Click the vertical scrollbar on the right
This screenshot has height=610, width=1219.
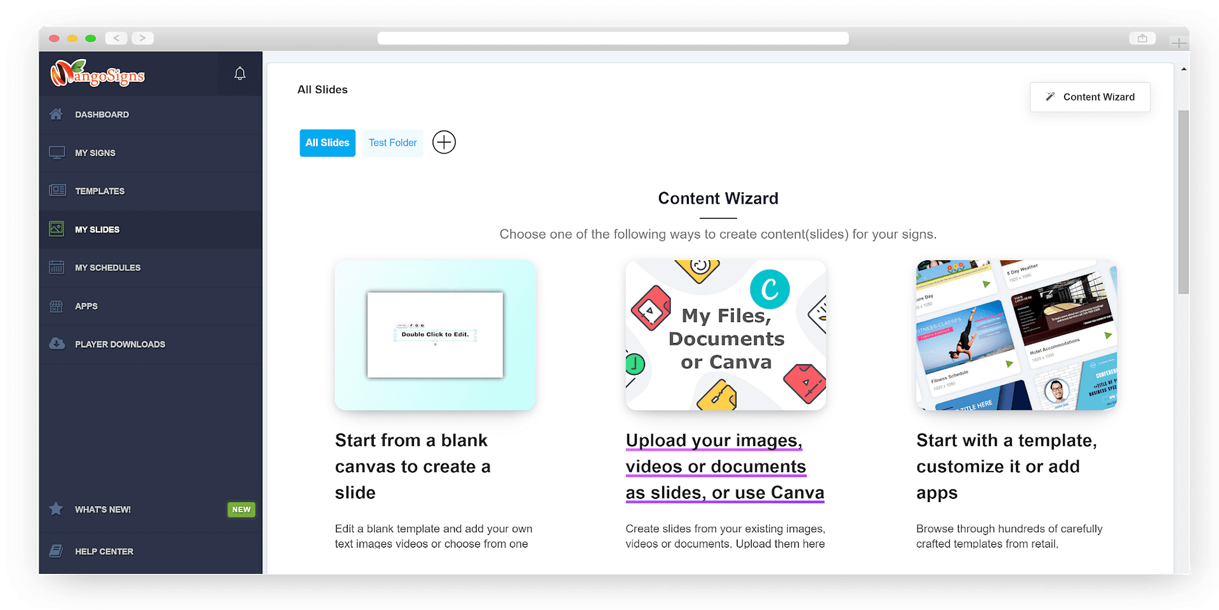tap(1183, 202)
